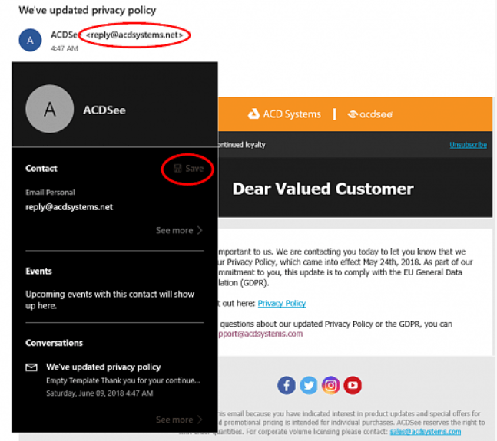Image resolution: width=497 pixels, height=441 pixels.
Task: Expand See more under Conversations section
Action: tap(179, 420)
